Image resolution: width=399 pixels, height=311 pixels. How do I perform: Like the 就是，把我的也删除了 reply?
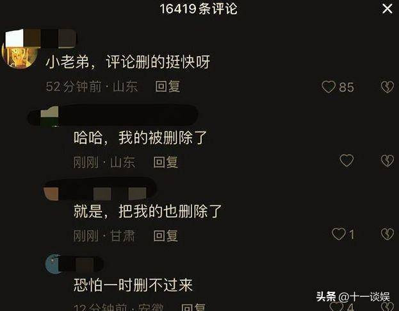tap(339, 234)
